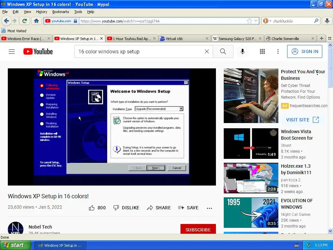Reload the page with the refresh icon
The width and height of the screenshot is (333, 250).
click(x=24, y=21)
